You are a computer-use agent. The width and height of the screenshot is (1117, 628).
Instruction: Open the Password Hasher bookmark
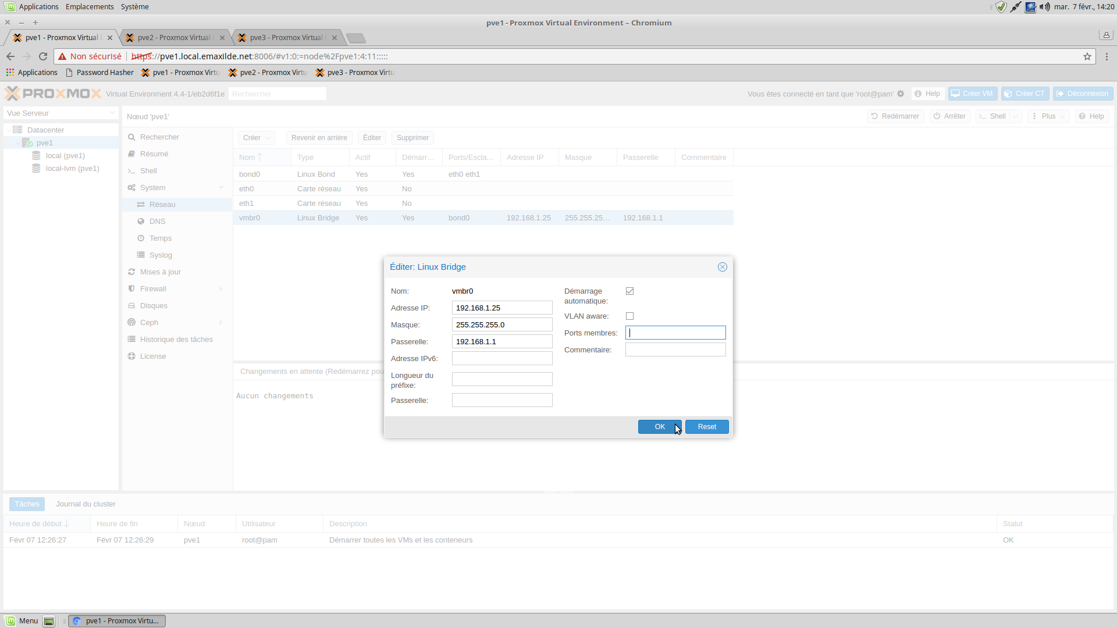tap(99, 73)
